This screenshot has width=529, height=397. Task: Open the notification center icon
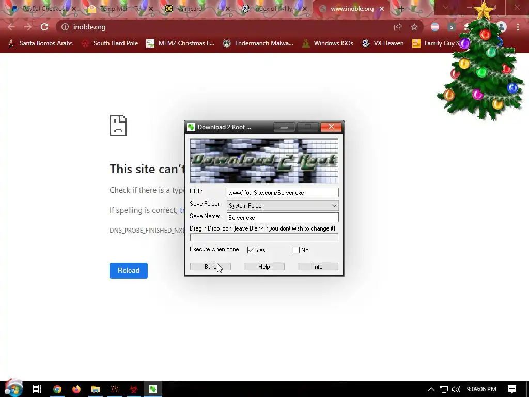click(x=512, y=389)
